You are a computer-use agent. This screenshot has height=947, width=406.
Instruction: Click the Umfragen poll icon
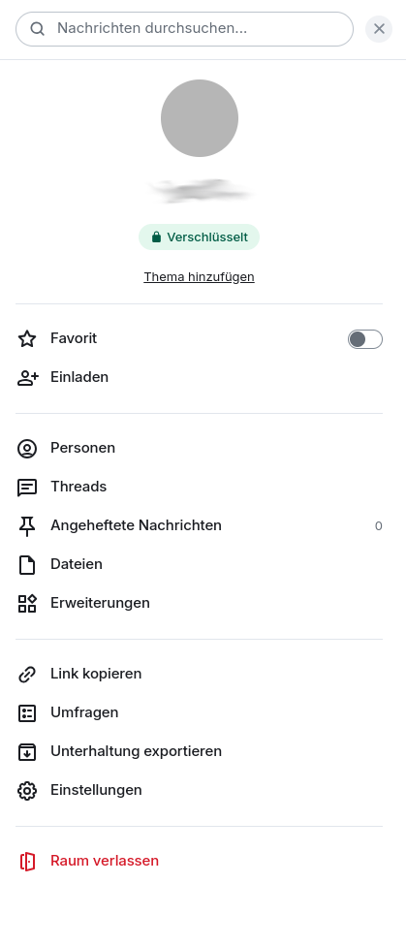point(27,713)
